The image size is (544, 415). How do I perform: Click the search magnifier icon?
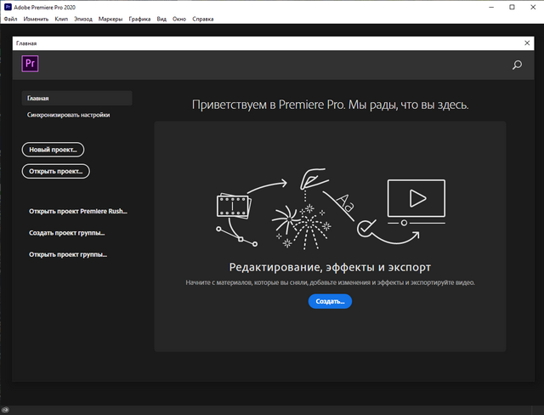coord(517,65)
